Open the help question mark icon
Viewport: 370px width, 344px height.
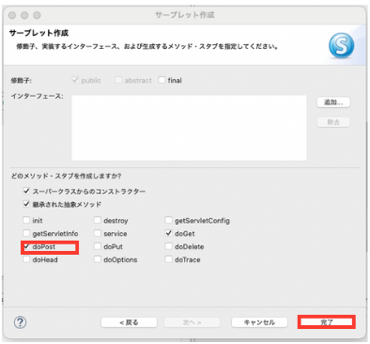(20, 322)
